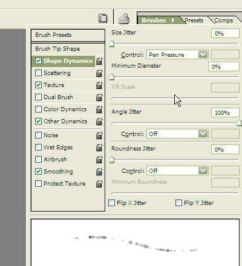Open the Color Dynamics settings label
The height and width of the screenshot is (266, 242).
click(x=65, y=109)
